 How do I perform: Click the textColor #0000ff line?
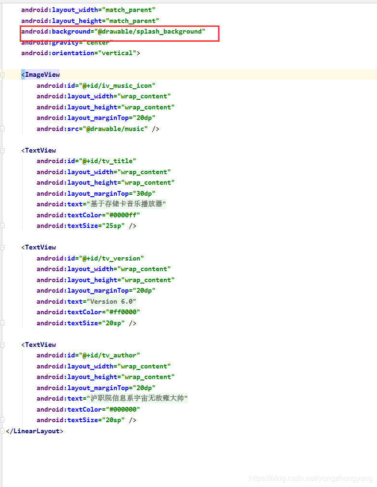(88, 215)
